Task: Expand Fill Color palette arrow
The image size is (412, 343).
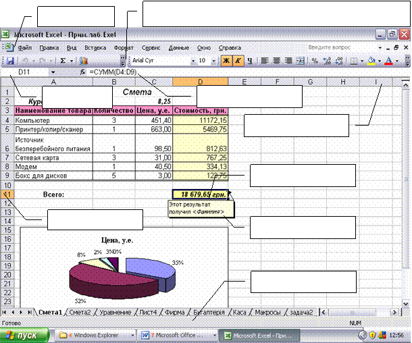Action: point(380,61)
